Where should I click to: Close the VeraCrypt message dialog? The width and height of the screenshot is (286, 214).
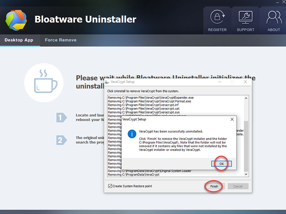click(232, 119)
